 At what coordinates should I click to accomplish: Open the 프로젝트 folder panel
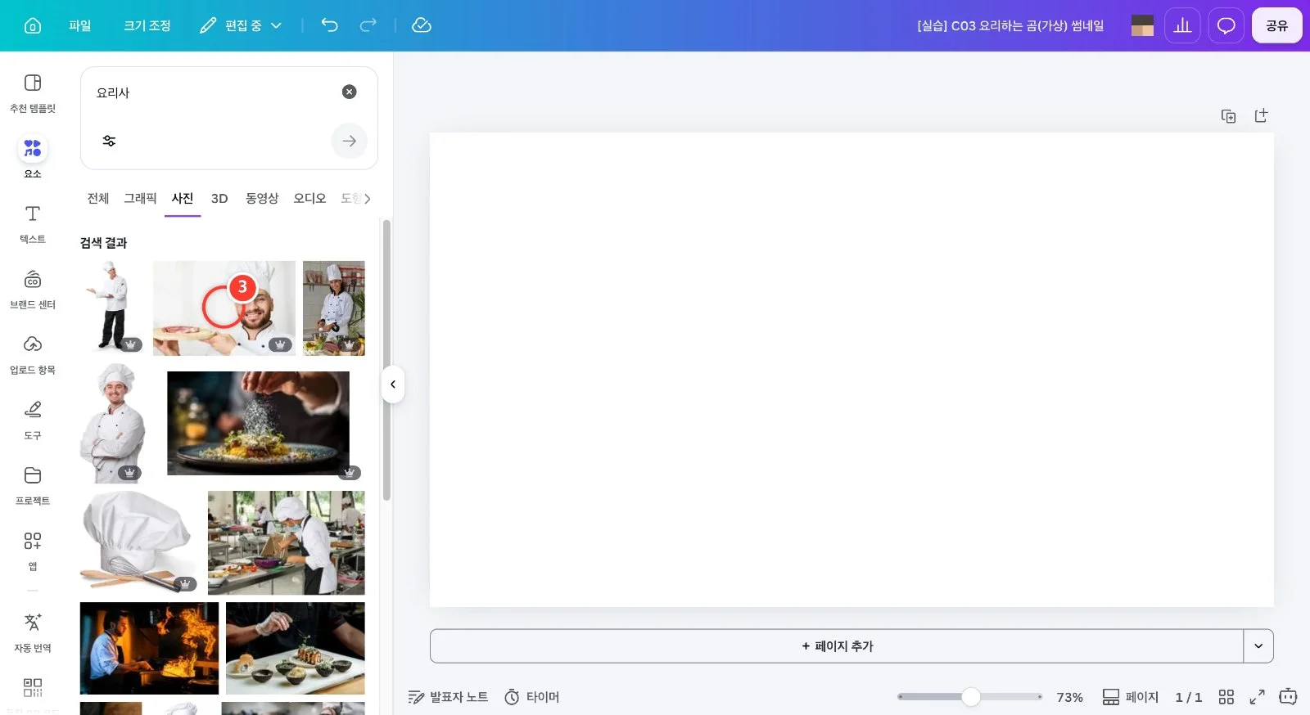point(33,486)
